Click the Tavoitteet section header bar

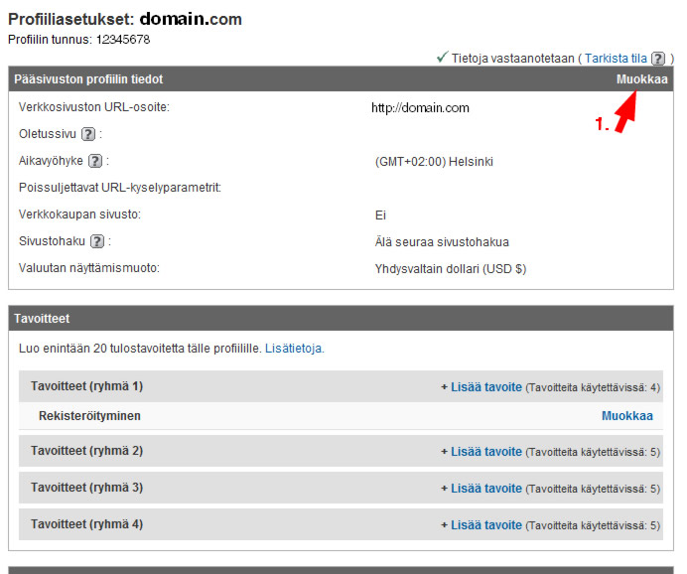coord(341,318)
